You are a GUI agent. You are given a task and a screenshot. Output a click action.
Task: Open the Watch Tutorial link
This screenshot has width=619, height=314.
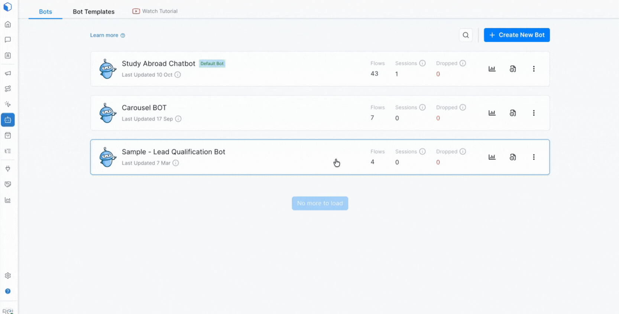(x=155, y=11)
